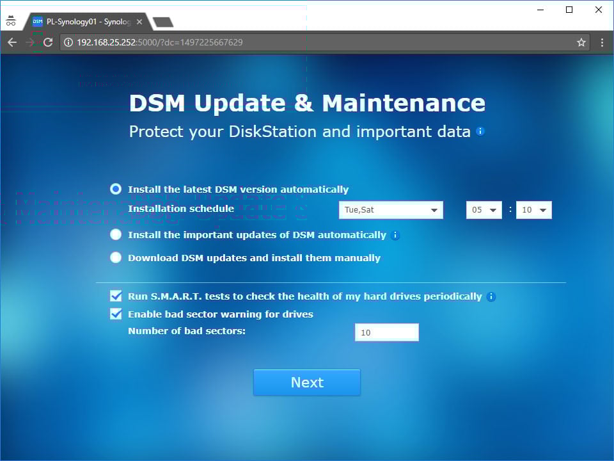Screen dimensions: 614x461
Task: Toggle Enable bad sector warning checkbox
Action: (116, 314)
